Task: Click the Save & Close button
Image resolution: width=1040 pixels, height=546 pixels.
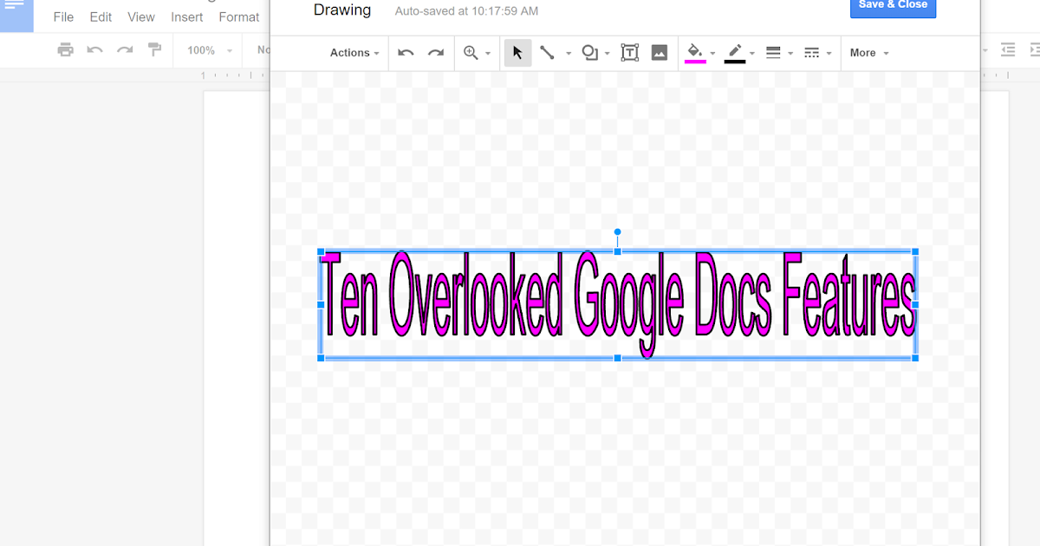Action: (893, 6)
